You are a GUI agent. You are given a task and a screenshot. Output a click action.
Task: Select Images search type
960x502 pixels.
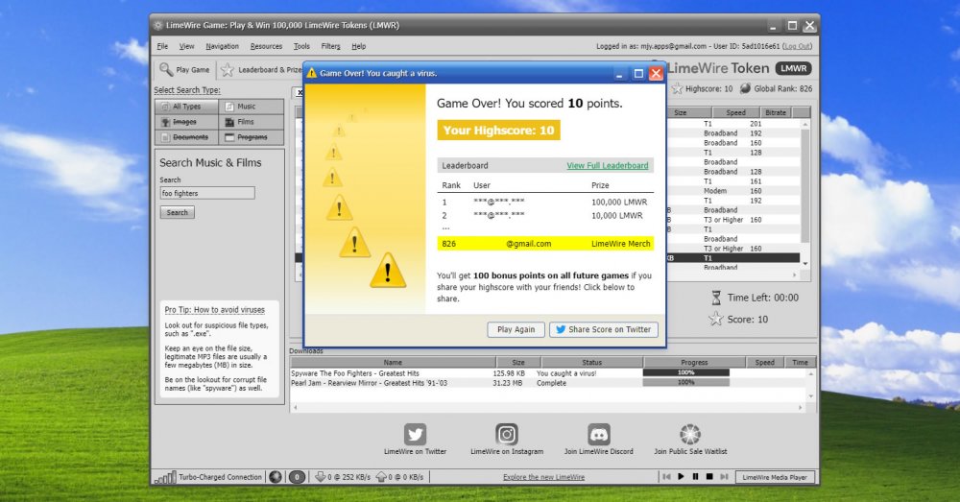(187, 122)
